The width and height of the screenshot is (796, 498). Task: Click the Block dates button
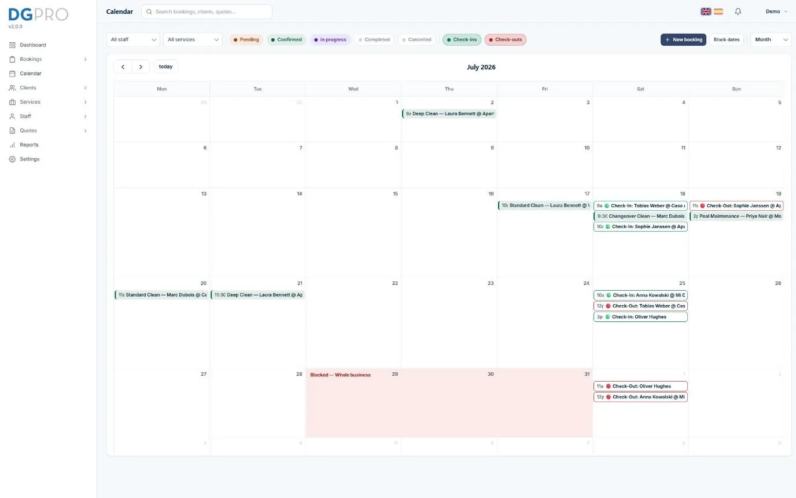[727, 39]
